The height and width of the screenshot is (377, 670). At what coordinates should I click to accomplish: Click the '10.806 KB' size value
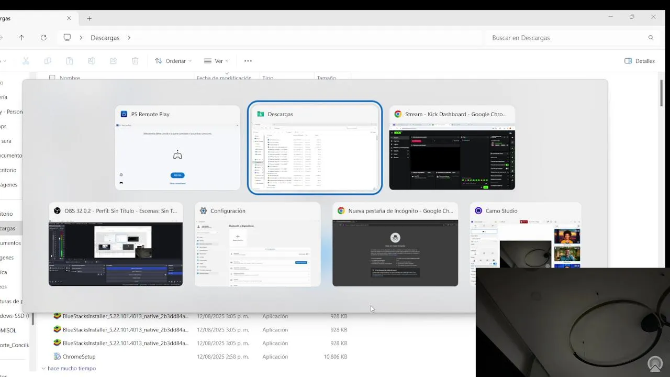pyautogui.click(x=336, y=357)
